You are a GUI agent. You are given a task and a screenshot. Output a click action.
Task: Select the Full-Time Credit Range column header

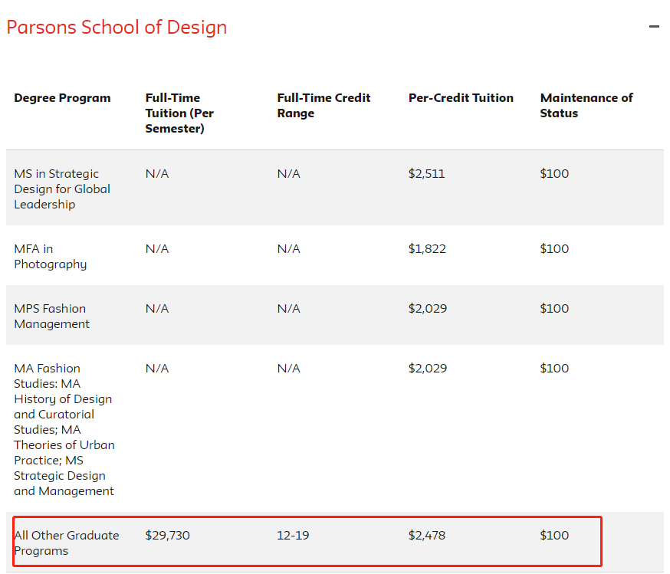click(x=324, y=106)
